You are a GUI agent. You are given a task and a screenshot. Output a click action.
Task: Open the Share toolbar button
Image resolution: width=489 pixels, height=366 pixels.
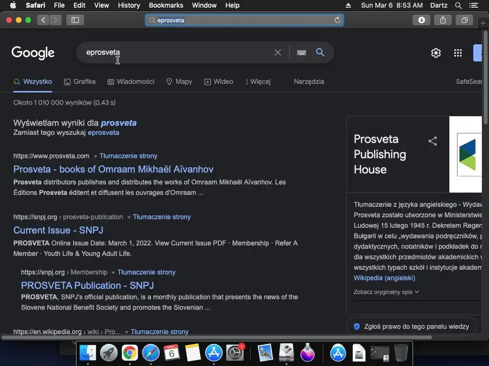[x=443, y=20]
